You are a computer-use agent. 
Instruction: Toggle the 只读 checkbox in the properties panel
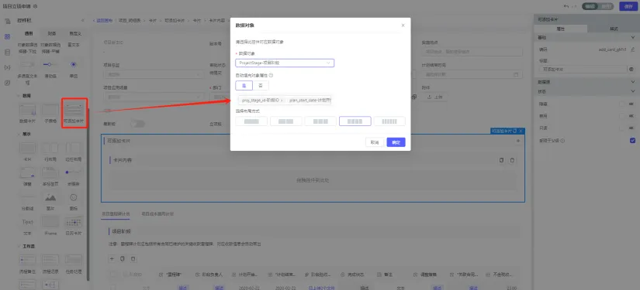click(622, 128)
